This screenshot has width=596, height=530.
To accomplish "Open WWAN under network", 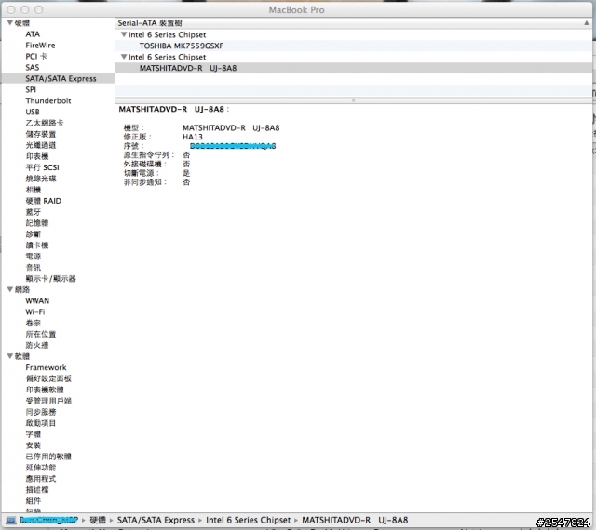I will [x=37, y=300].
